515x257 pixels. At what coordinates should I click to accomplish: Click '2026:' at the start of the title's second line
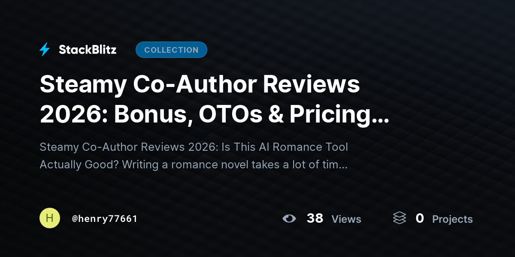[x=73, y=114]
